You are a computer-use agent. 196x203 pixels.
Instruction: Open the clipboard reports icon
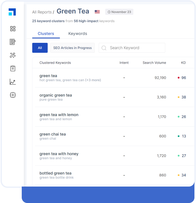(x=13, y=68)
